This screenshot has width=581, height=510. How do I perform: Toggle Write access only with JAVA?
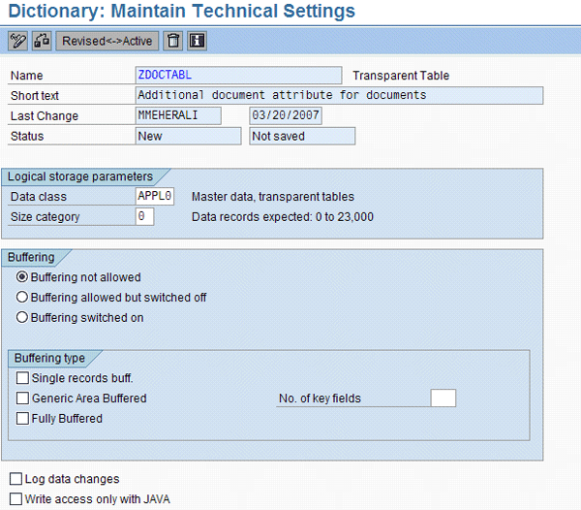click(x=15, y=499)
